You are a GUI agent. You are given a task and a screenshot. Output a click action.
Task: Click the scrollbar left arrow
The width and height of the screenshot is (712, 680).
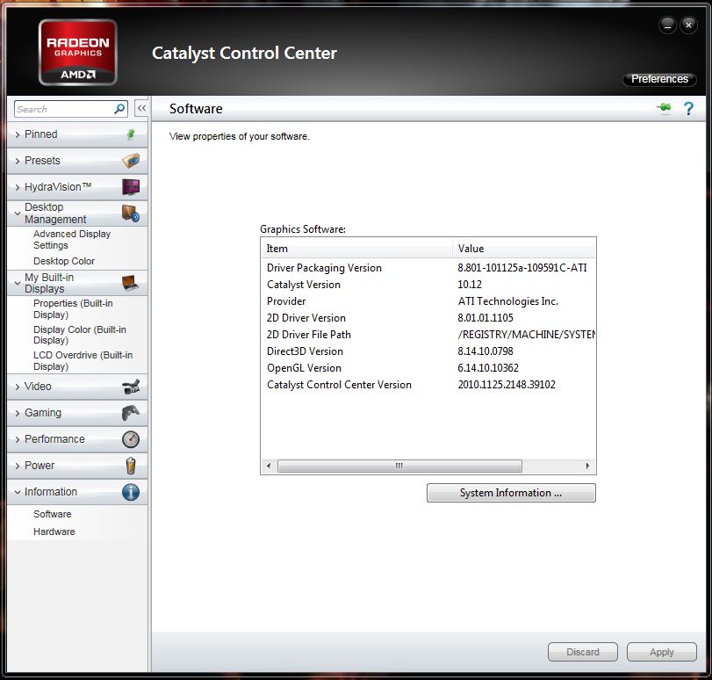pos(269,466)
